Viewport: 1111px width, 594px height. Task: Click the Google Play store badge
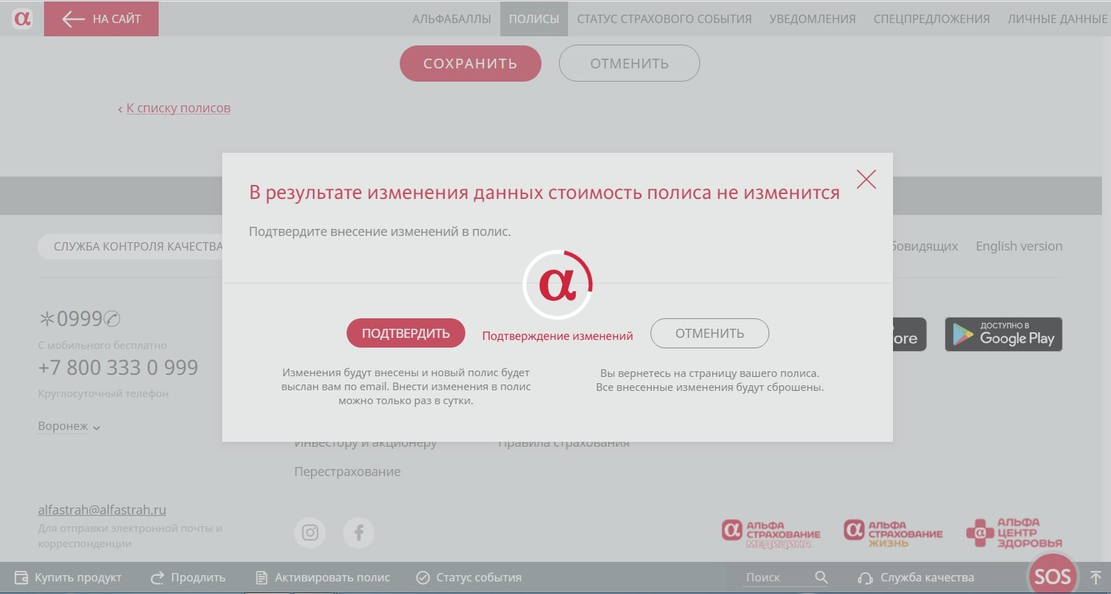1003,334
